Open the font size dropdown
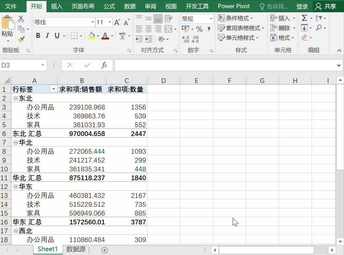This screenshot has height=255, width=344. click(x=110, y=22)
